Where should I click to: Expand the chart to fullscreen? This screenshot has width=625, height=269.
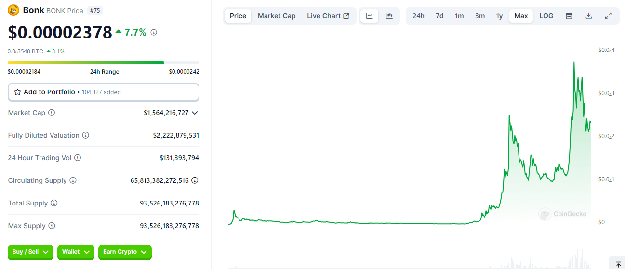click(609, 16)
